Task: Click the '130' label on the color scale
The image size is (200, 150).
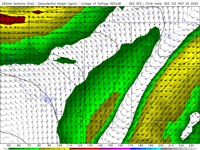Action: pos(90,145)
